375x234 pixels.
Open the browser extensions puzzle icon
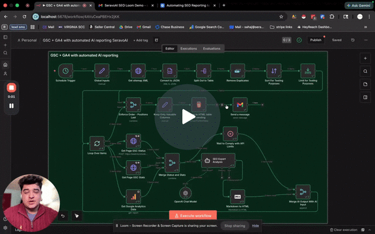click(332, 17)
